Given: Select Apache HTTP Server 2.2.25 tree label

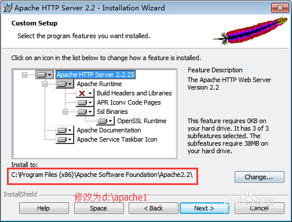Looking at the screenshot, I should point(96,75).
